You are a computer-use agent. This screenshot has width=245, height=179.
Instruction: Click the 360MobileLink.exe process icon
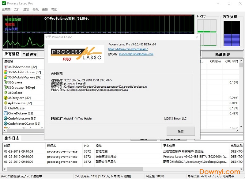pos(6,72)
